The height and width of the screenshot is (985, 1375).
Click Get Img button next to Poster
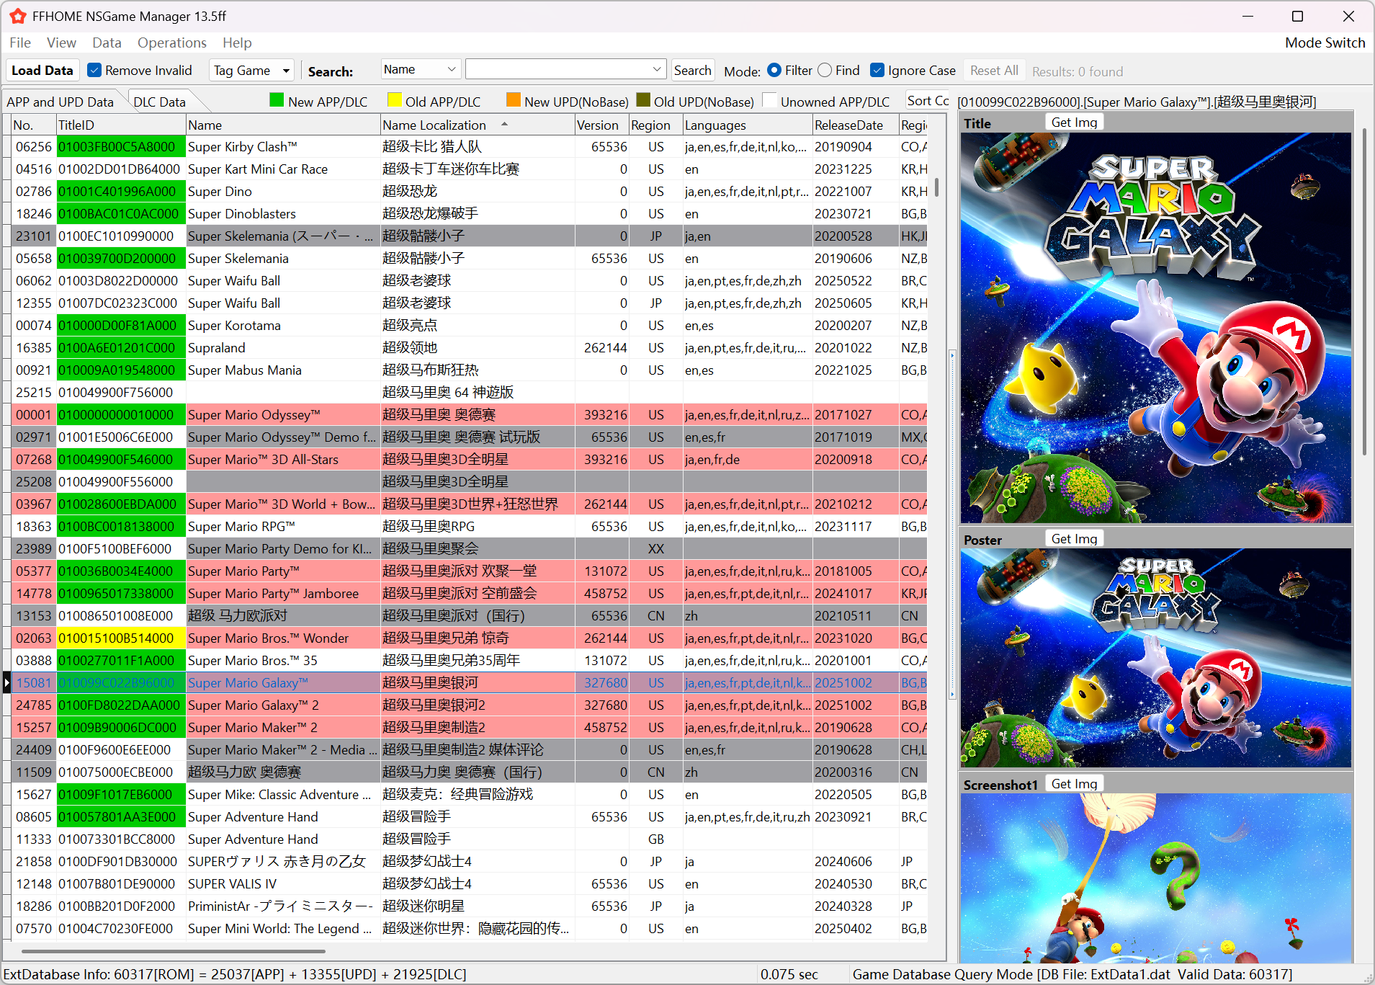pyautogui.click(x=1074, y=538)
